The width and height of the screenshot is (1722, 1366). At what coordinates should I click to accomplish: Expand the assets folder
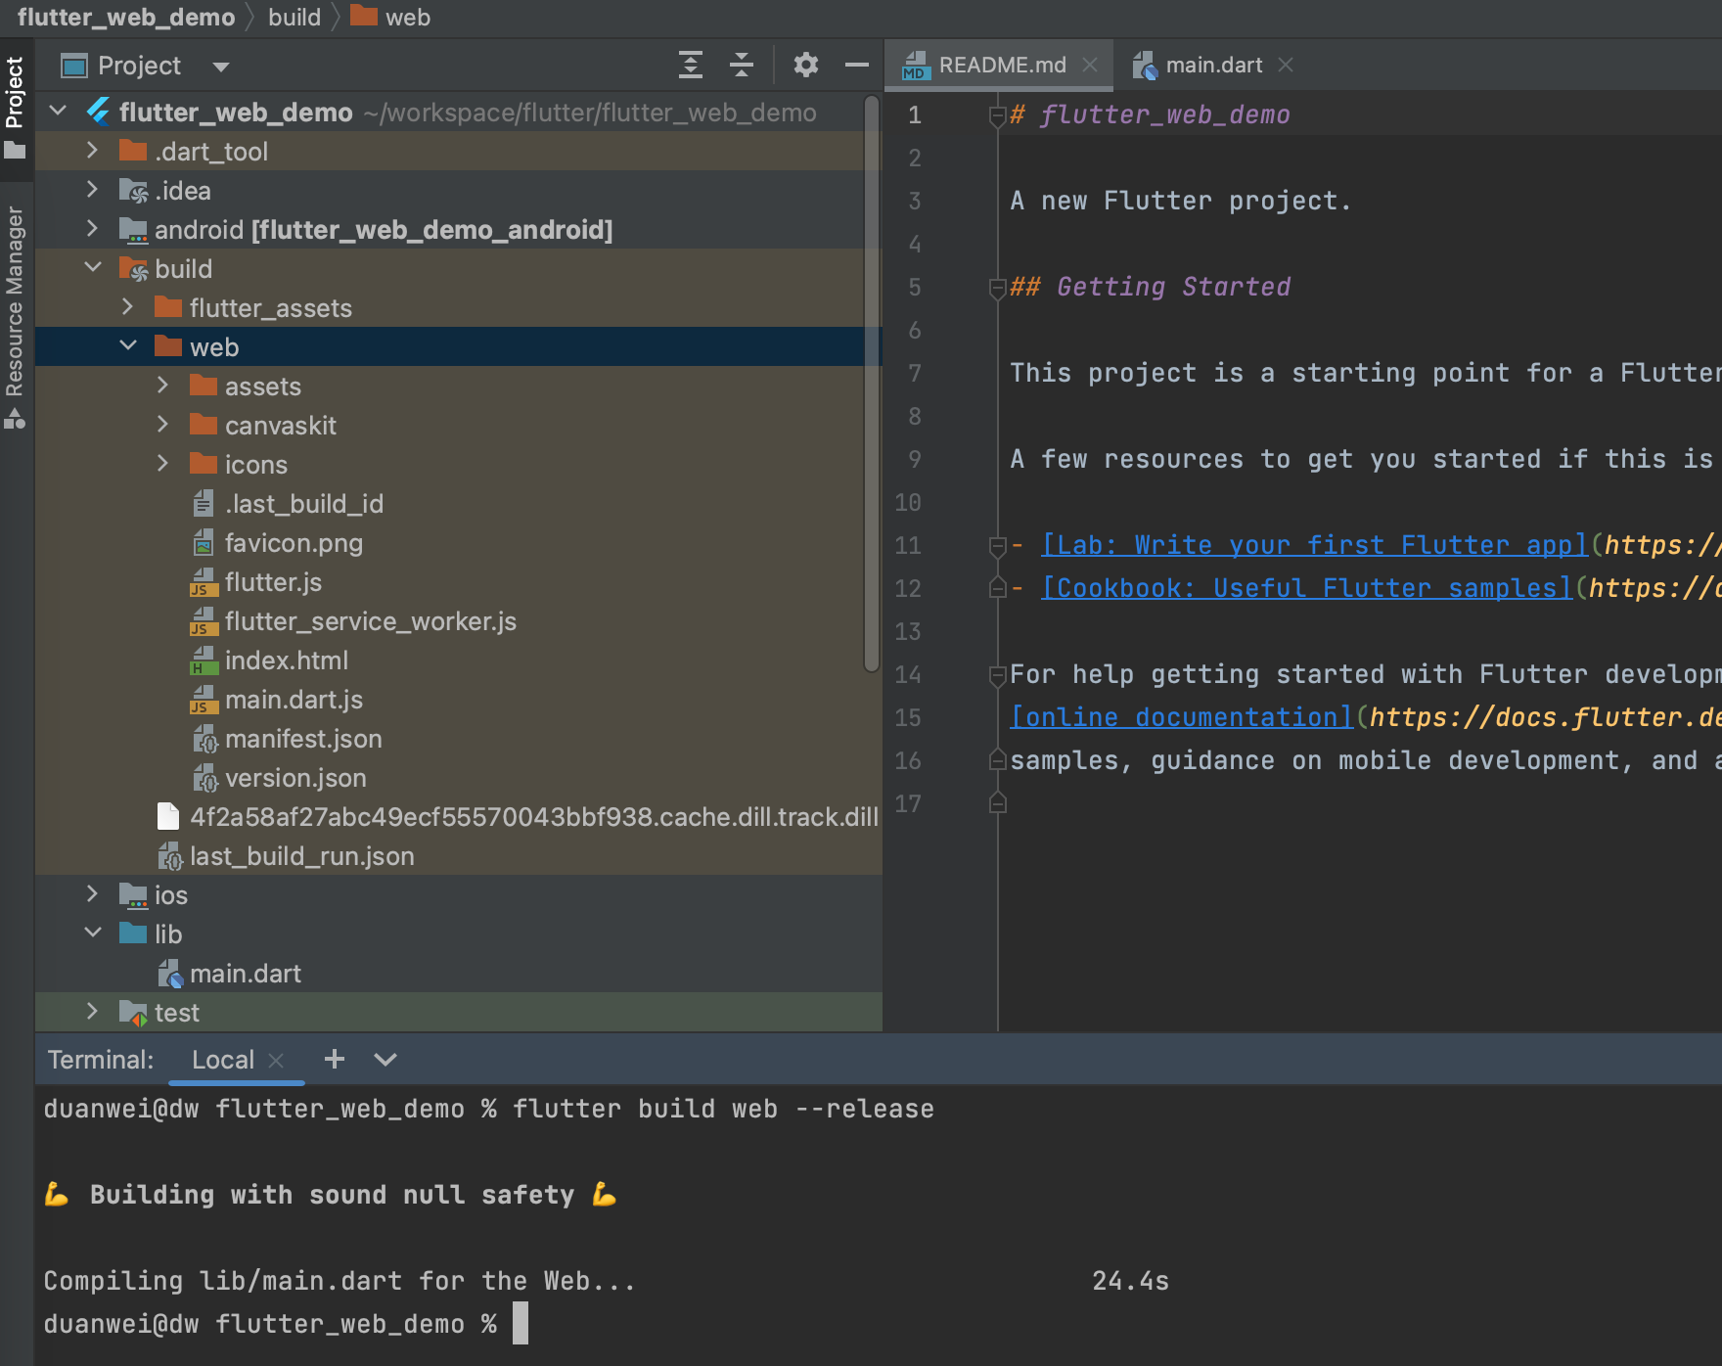[x=162, y=385]
